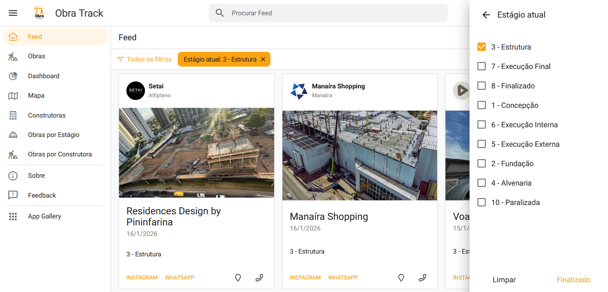This screenshot has height=292, width=608.
Task: Open the Setai project's INSTAGRAM link
Action: [142, 277]
